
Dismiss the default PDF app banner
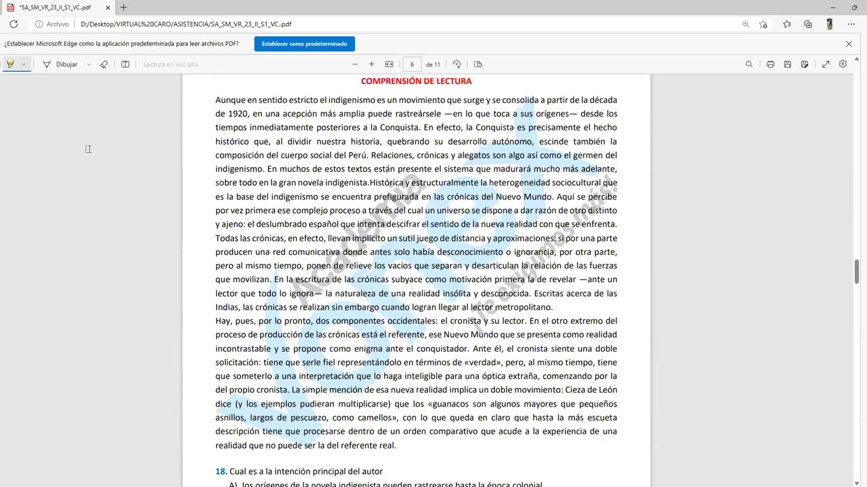click(849, 44)
